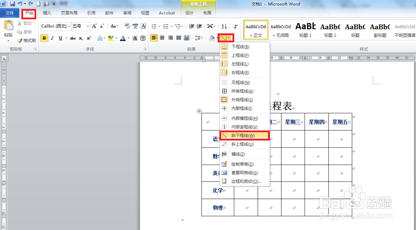Set Center paragraph alignment
This screenshot has width=416, height=230.
[162, 38]
